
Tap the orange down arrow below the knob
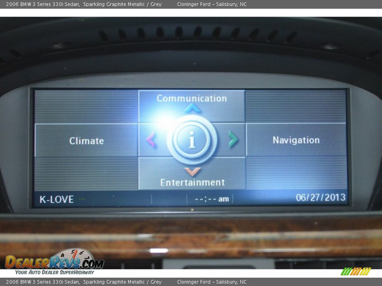(192, 172)
